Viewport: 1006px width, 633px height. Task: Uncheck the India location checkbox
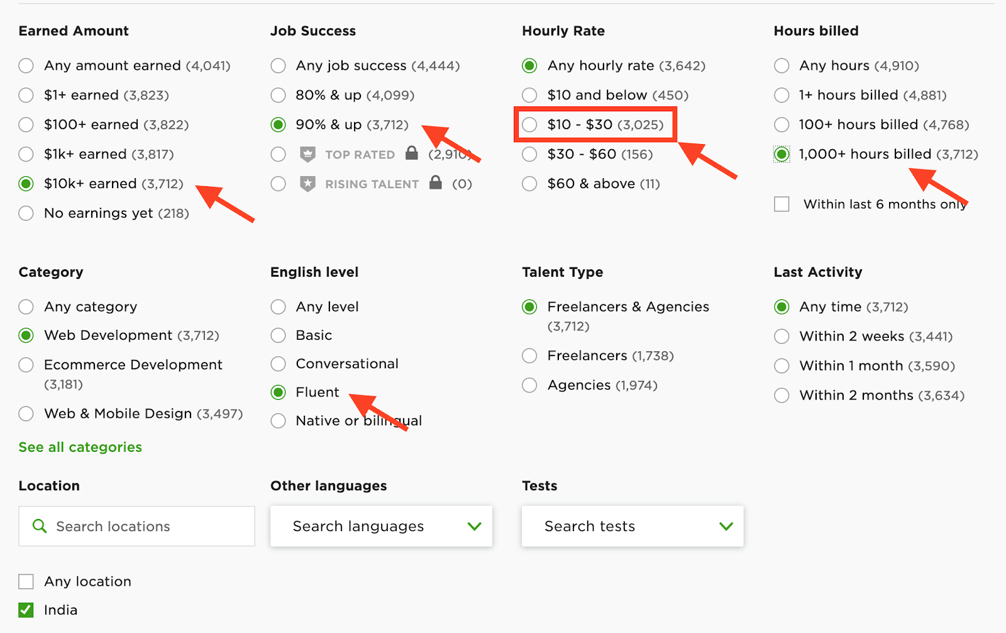(26, 610)
